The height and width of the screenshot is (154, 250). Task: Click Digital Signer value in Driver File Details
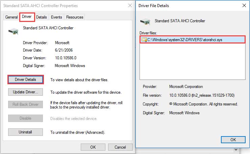point(184,113)
